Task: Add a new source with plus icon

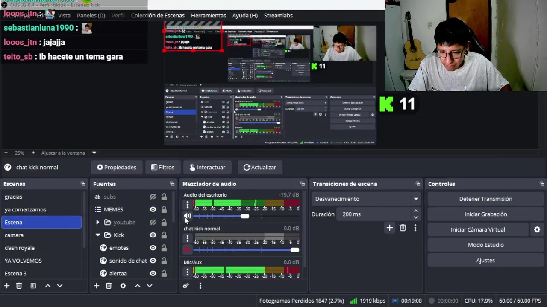Action: click(97, 286)
